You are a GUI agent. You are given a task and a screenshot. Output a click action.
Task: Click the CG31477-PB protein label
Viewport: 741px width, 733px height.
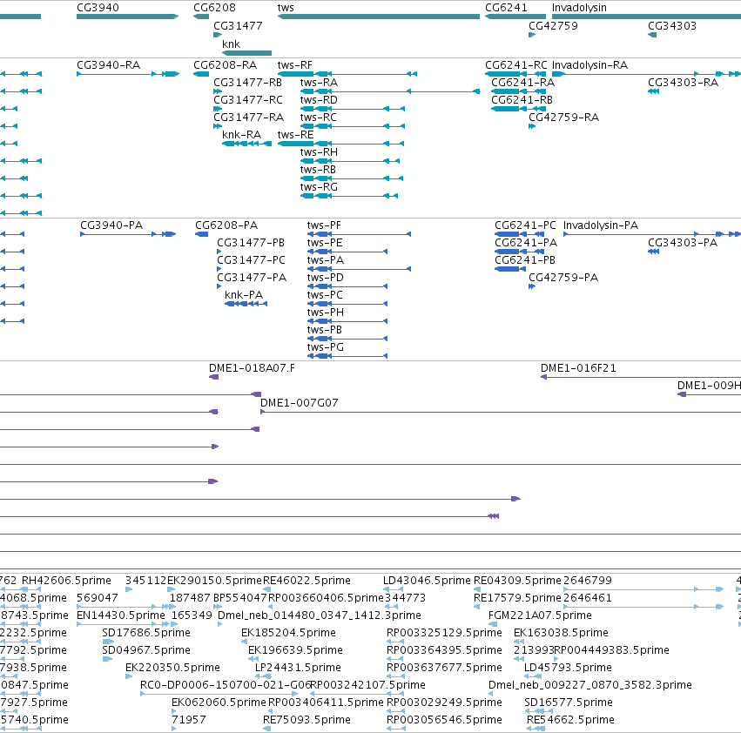251,242
